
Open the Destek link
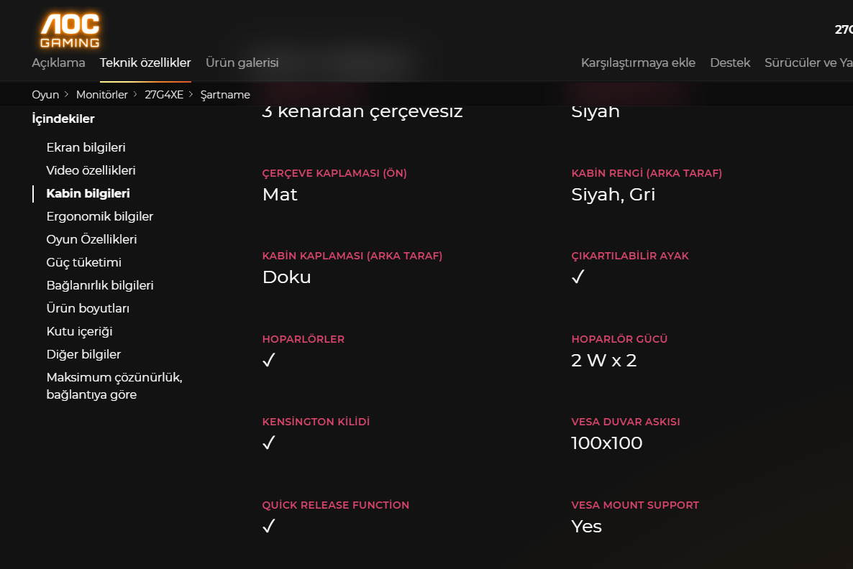pyautogui.click(x=730, y=63)
